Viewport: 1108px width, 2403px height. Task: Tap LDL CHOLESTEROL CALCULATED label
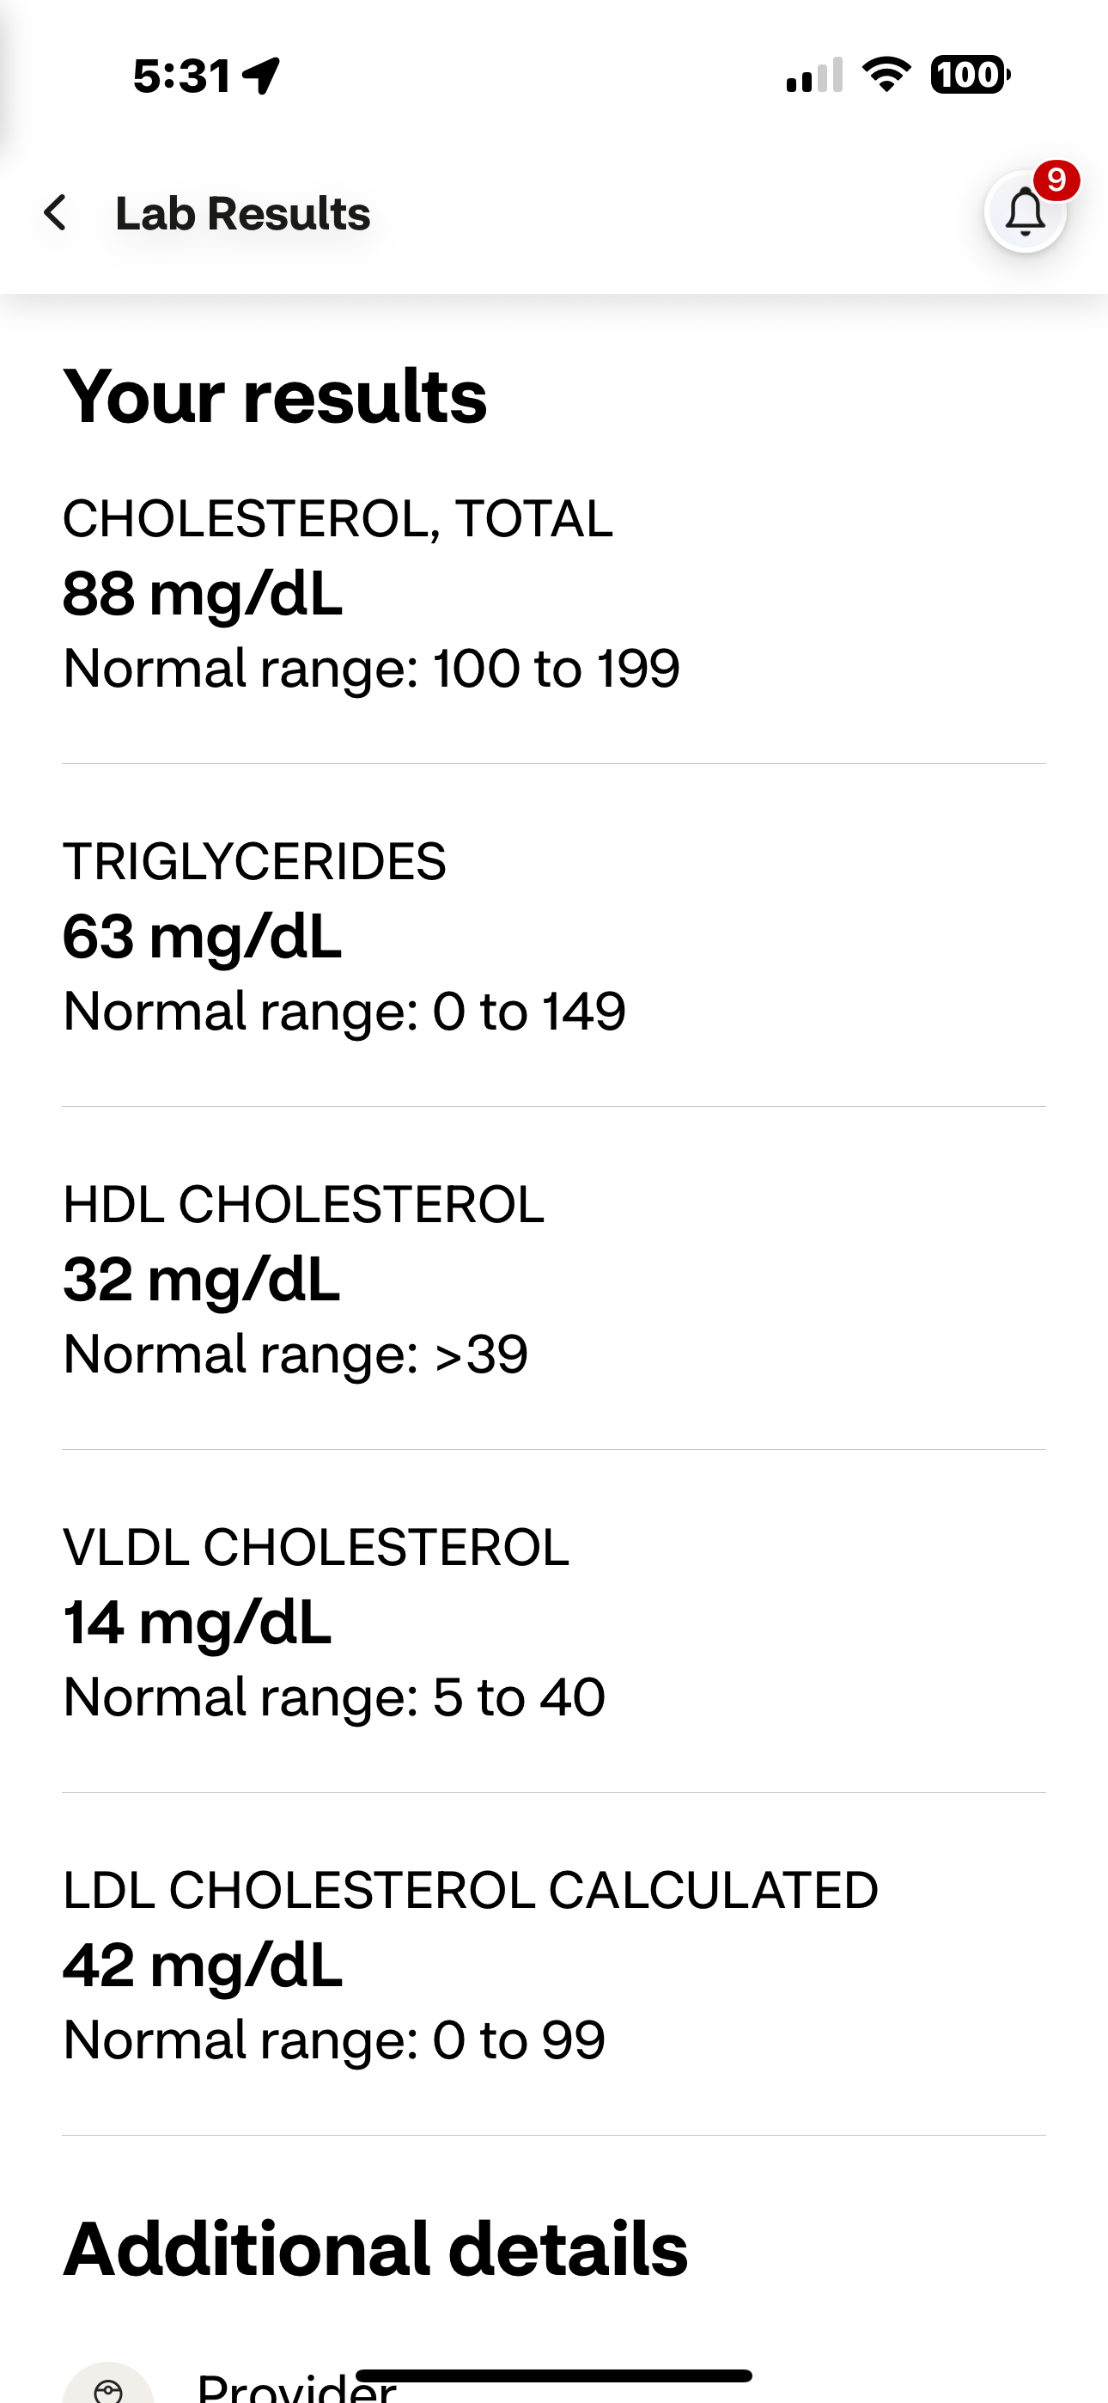[x=471, y=1890]
